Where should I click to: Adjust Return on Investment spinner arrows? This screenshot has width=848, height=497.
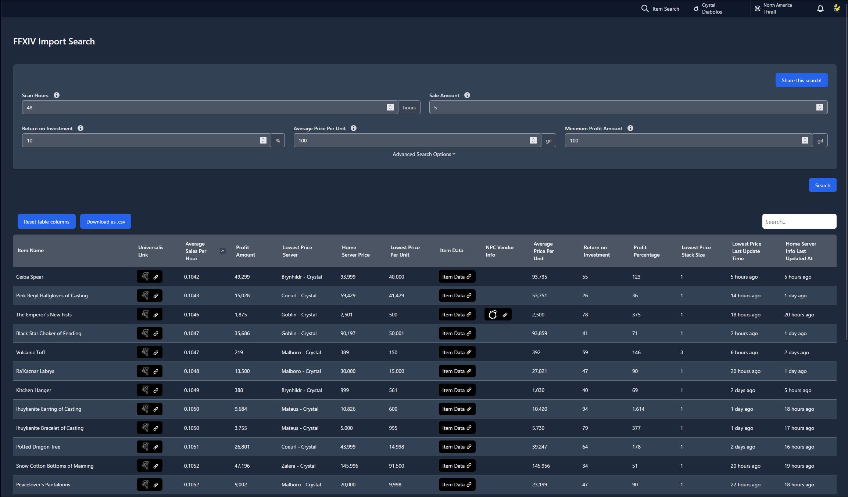[x=263, y=140]
